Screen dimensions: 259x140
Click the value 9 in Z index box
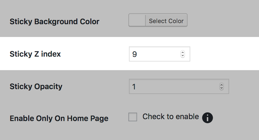pyautogui.click(x=134, y=55)
